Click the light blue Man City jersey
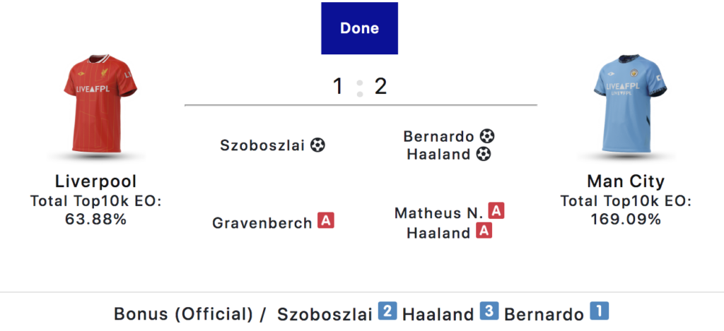Image resolution: width=724 pixels, height=331 pixels. coord(626,106)
